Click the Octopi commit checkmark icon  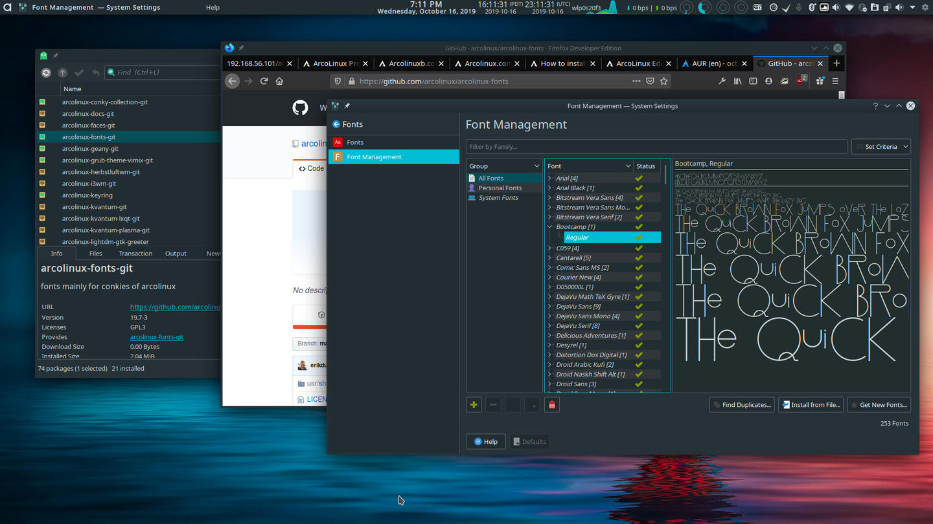(x=79, y=72)
